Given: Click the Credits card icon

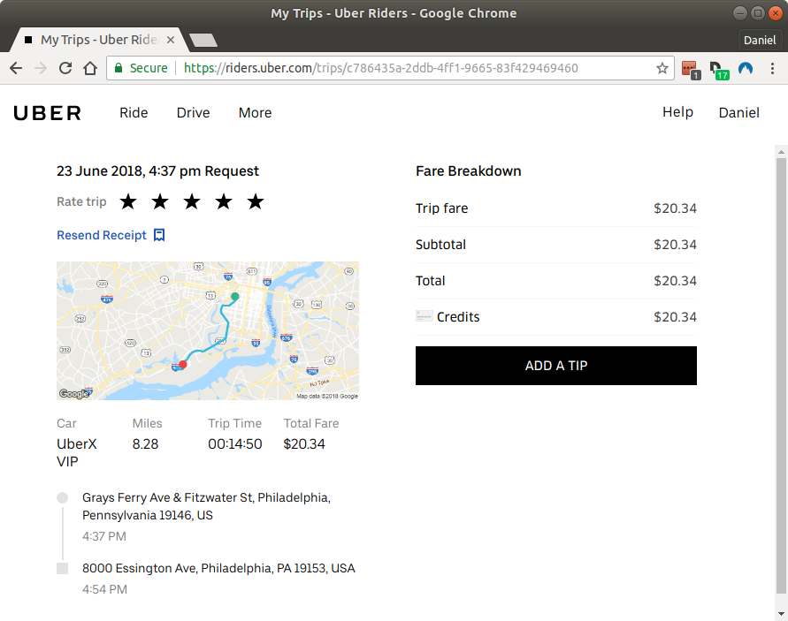Looking at the screenshot, I should (425, 316).
